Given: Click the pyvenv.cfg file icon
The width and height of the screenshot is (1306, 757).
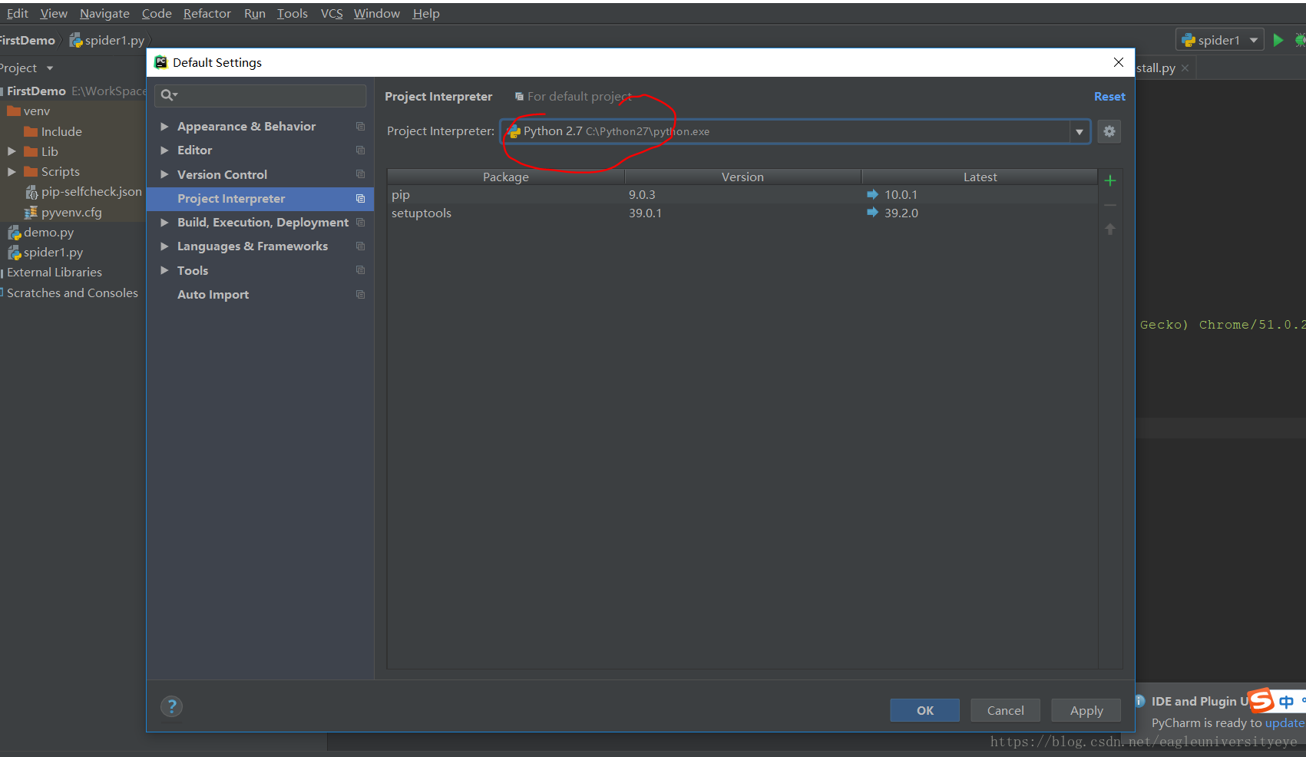Looking at the screenshot, I should pos(31,213).
